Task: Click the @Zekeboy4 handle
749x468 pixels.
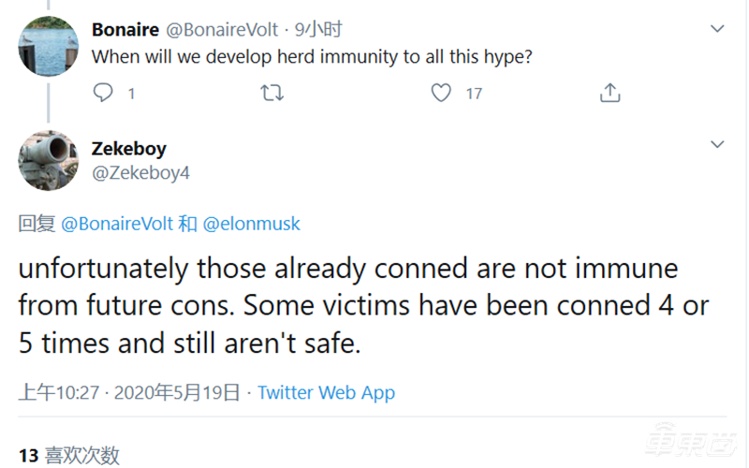Action: click(140, 172)
